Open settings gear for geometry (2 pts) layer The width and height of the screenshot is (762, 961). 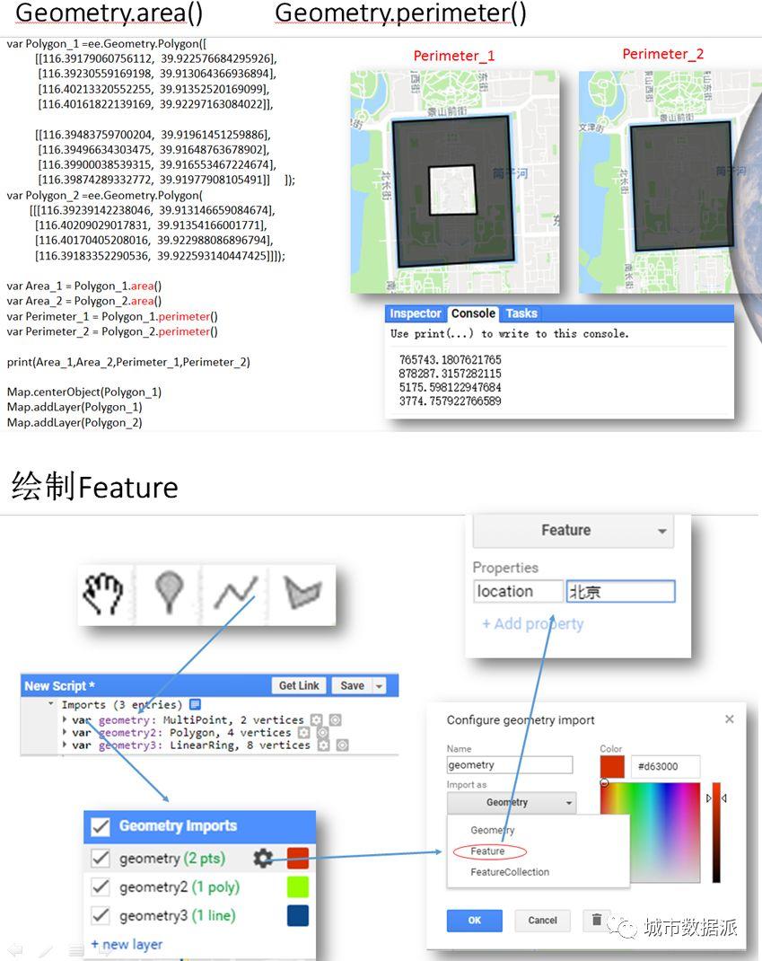point(263,858)
